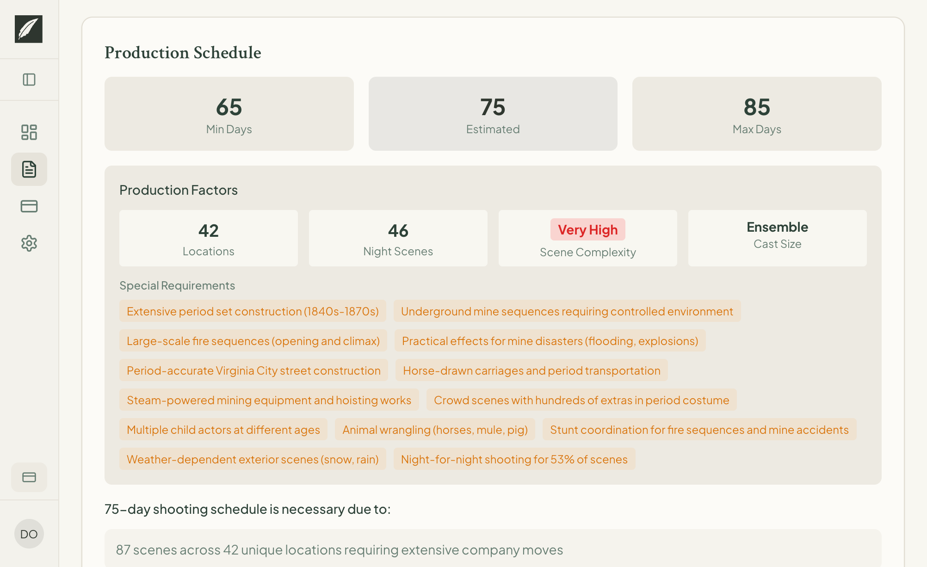This screenshot has height=567, width=927.
Task: Collapse the sidebar using the panel toggle icon
Action: [29, 80]
